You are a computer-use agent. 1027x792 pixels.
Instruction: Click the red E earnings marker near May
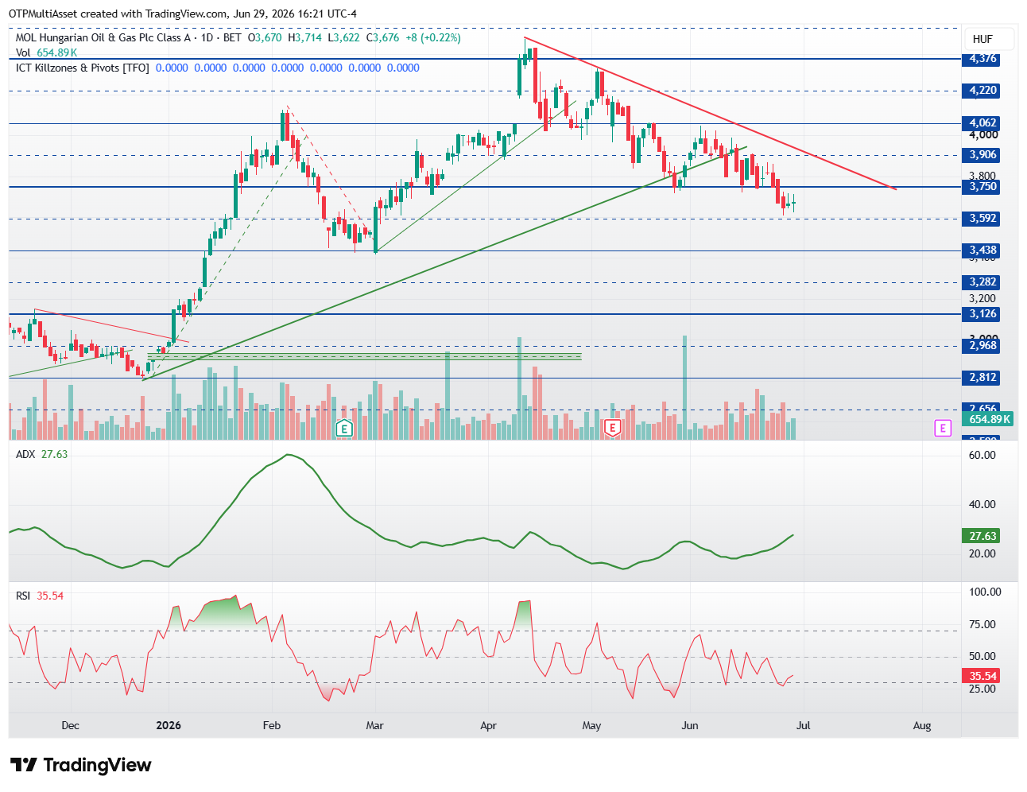612,429
